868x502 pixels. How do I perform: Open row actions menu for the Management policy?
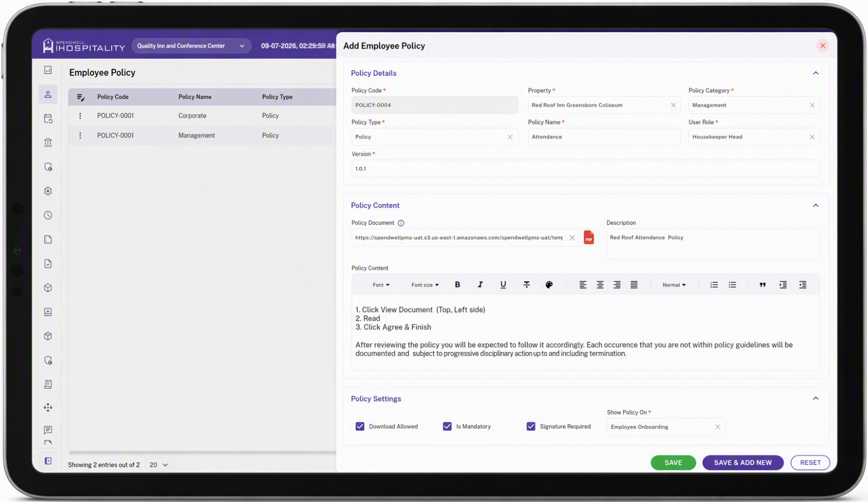pyautogui.click(x=80, y=135)
